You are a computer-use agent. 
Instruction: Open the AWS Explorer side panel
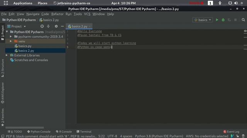3,93
